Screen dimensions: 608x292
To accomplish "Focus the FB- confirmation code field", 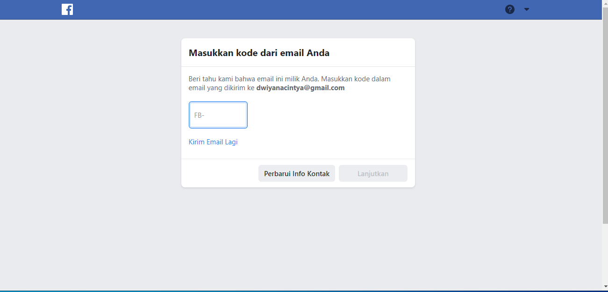I will tap(218, 115).
